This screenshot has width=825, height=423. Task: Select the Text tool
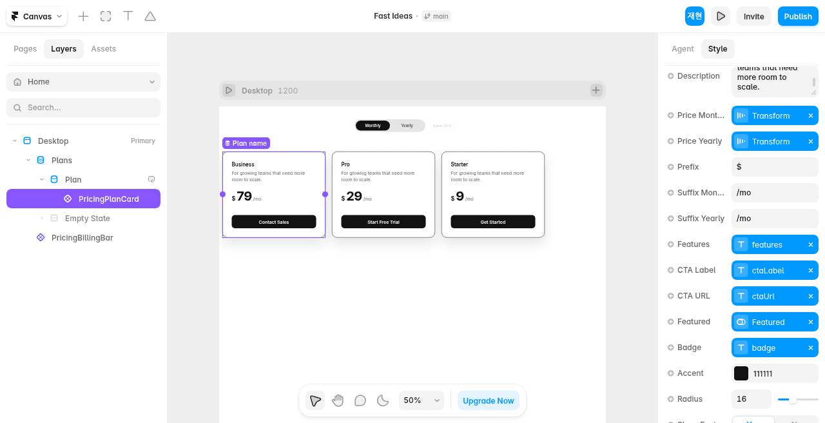click(128, 16)
